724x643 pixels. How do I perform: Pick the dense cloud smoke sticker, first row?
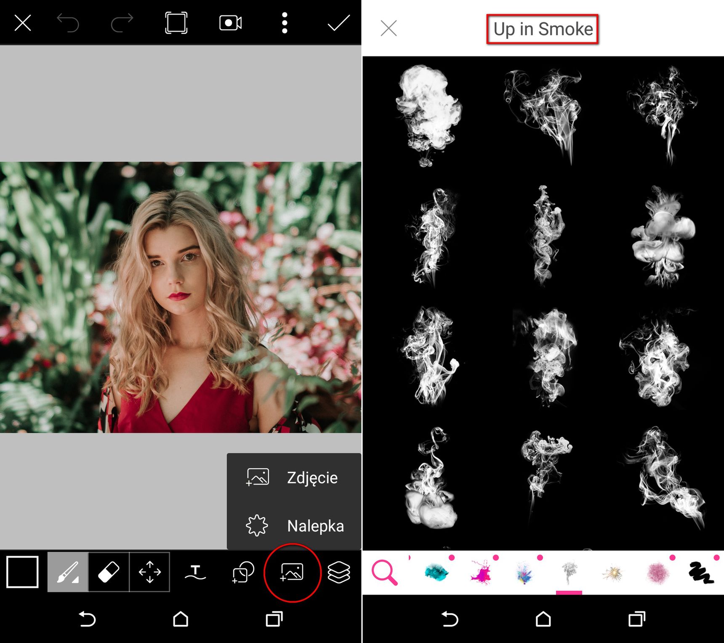click(x=429, y=115)
